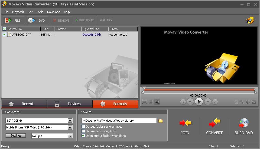Viewport: 260px width, 149px height.
Task: Jump to start with skip-back button
Action: pyautogui.click(x=183, y=102)
